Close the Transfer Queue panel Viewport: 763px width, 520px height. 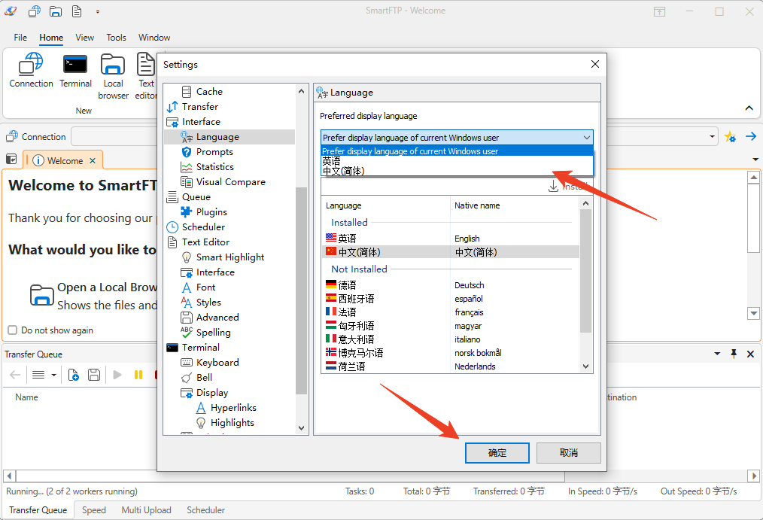750,354
